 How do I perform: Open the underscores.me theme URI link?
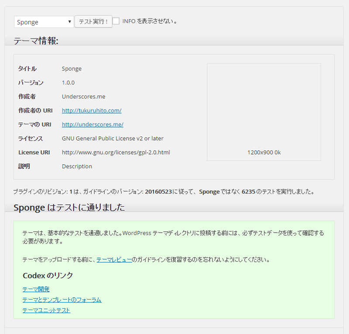click(x=92, y=124)
